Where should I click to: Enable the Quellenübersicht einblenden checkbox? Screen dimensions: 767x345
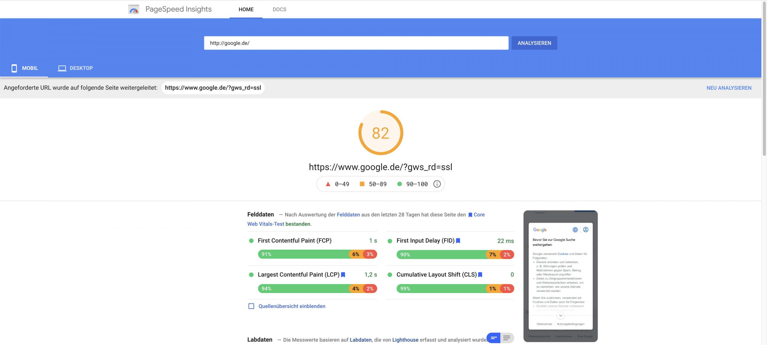click(x=251, y=306)
